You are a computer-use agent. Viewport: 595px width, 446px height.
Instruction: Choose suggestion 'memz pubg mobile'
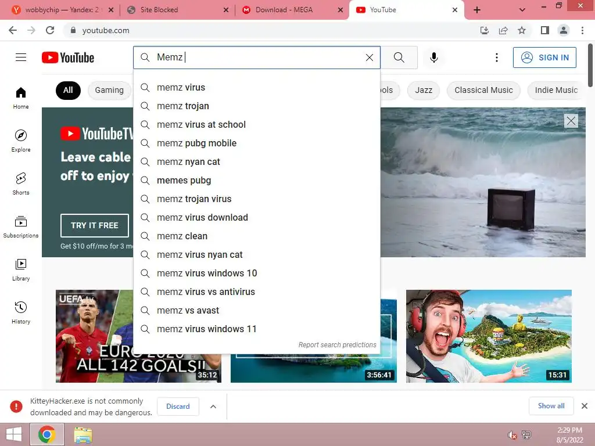click(256, 143)
